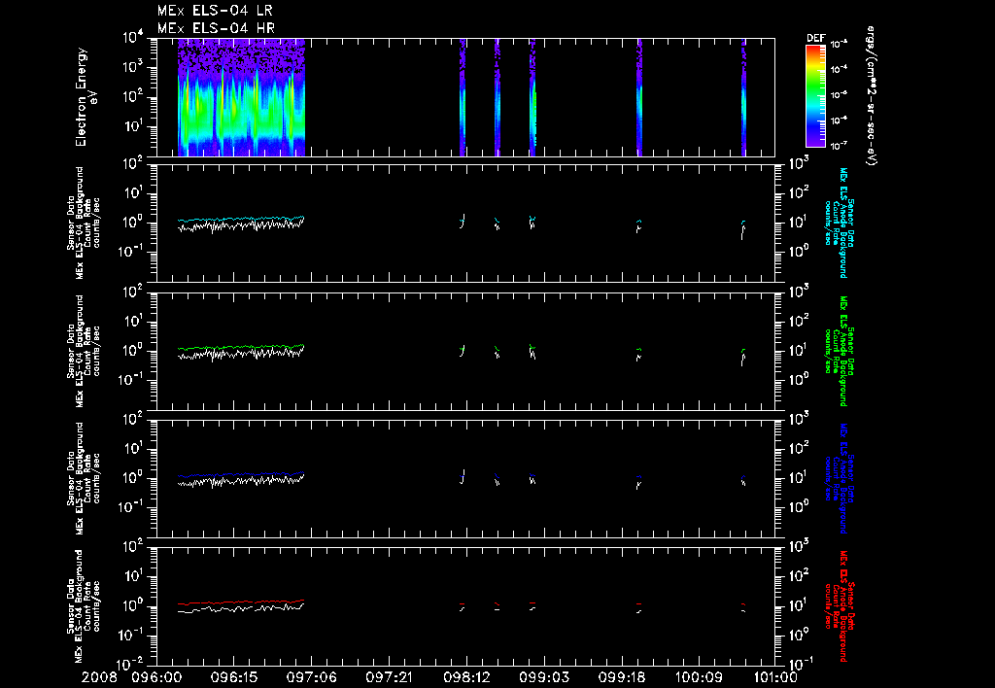
Task: Click the bottom tick label on the DEF color bar
Action: [x=839, y=146]
